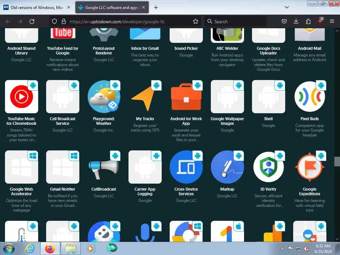Click "Have fun learning with virtual field trips" text
340x255 pixels.
click(310, 205)
